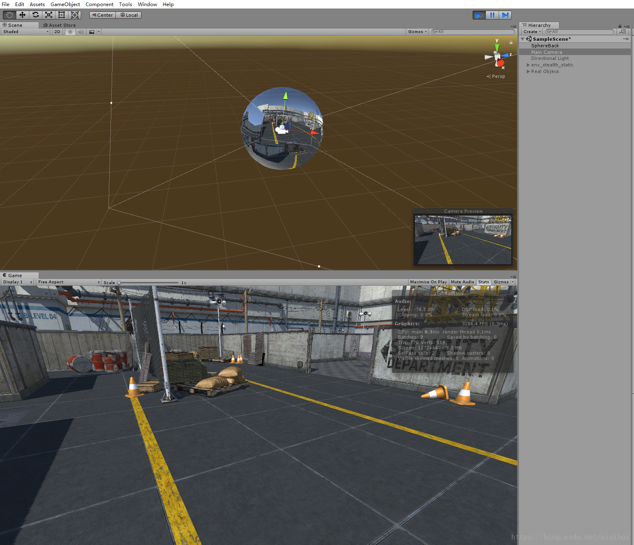Toggle the Hierarchy panel lock icon
634x545 pixels.
click(620, 26)
